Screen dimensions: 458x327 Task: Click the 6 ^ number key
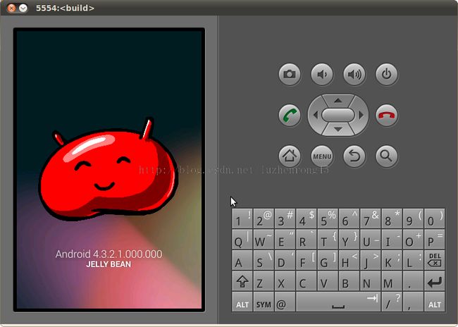click(x=349, y=218)
